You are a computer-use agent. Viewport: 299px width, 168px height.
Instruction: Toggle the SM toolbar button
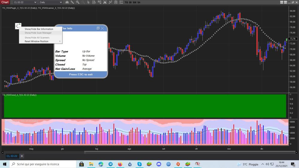pyautogui.click(x=135, y=2)
